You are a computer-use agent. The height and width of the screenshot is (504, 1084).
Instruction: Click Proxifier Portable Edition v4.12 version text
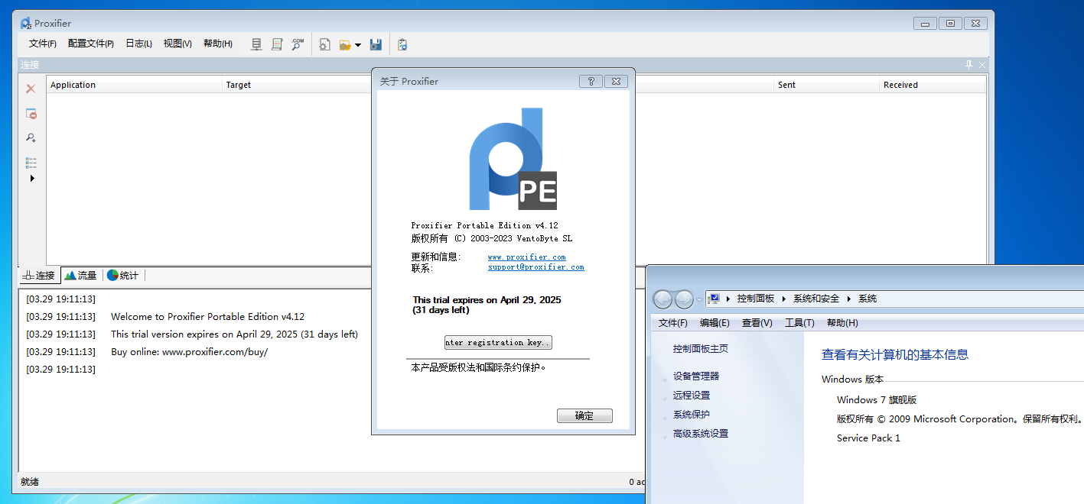click(x=484, y=225)
